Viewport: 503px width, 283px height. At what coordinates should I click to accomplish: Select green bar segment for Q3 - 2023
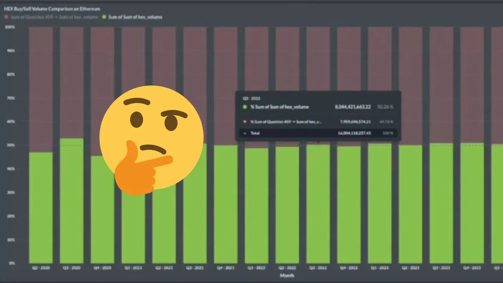click(441, 203)
